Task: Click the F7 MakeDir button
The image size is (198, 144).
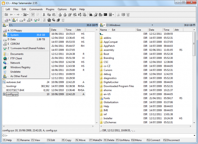Action: tap(96, 140)
